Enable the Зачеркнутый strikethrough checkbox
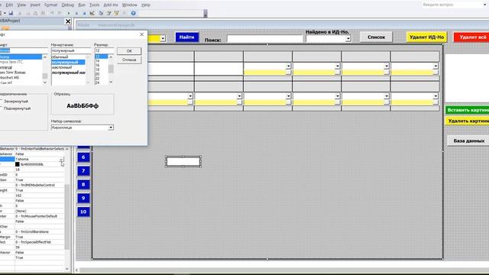489x275 pixels. tap(1, 102)
